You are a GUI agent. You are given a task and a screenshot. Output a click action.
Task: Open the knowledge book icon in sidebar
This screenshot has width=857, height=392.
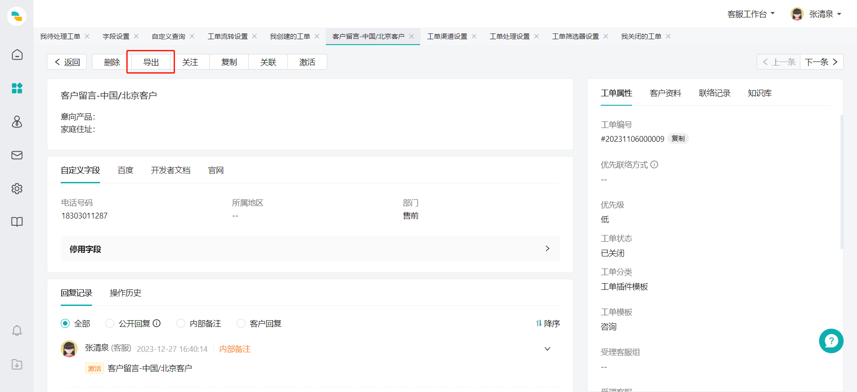pyautogui.click(x=17, y=222)
